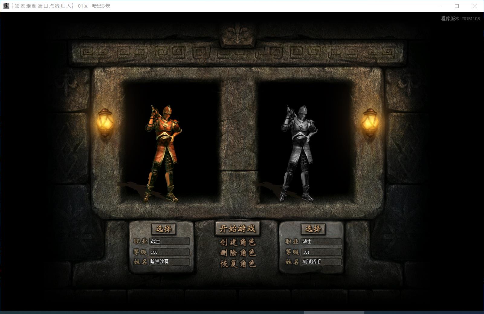The width and height of the screenshot is (484, 314).
Task: Click 删除角色 to delete a character
Action: 238,253
